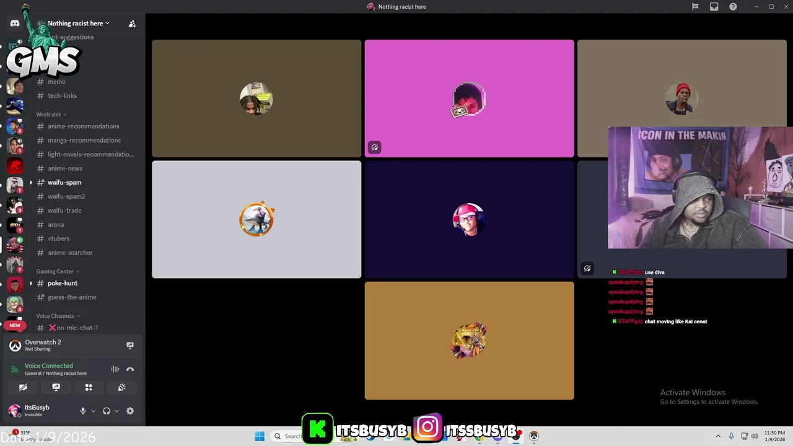The height and width of the screenshot is (446, 793).
Task: Open the flag icon in the title bar
Action: (695, 7)
